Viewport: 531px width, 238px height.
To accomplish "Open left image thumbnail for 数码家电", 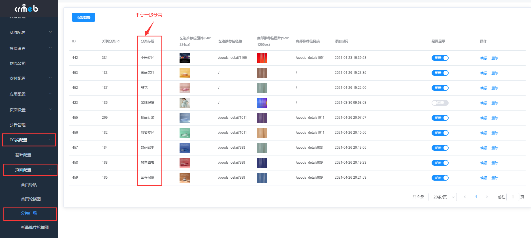I will click(x=185, y=148).
